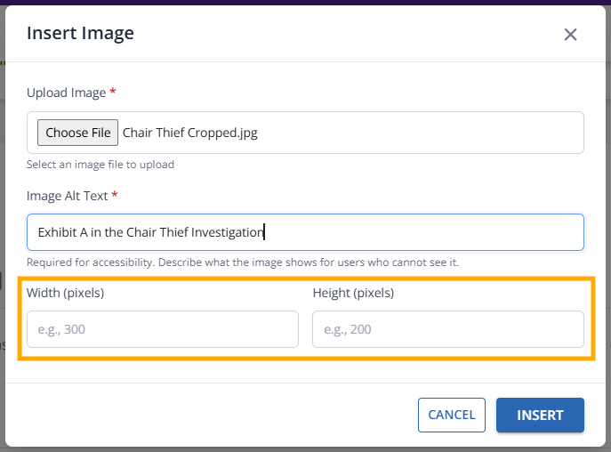Screen dimensions: 611x452
Task: Click the Chair Thief Cropped.jpg file name
Action: click(x=190, y=133)
